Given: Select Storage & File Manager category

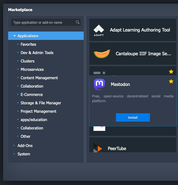Looking at the screenshot, I should (41, 103).
